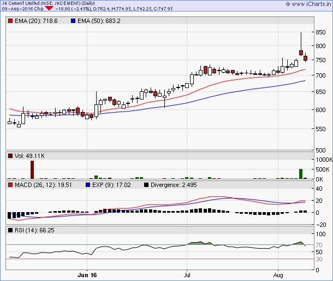This screenshot has height=281, width=333.
Task: Click the 'Aug' date axis label
Action: (278, 275)
